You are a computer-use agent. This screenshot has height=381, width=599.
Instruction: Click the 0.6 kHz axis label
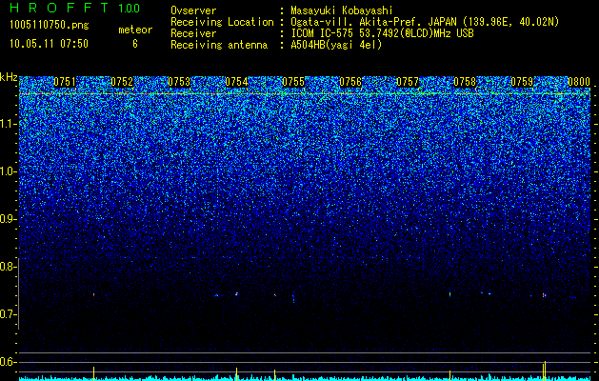tap(9, 362)
